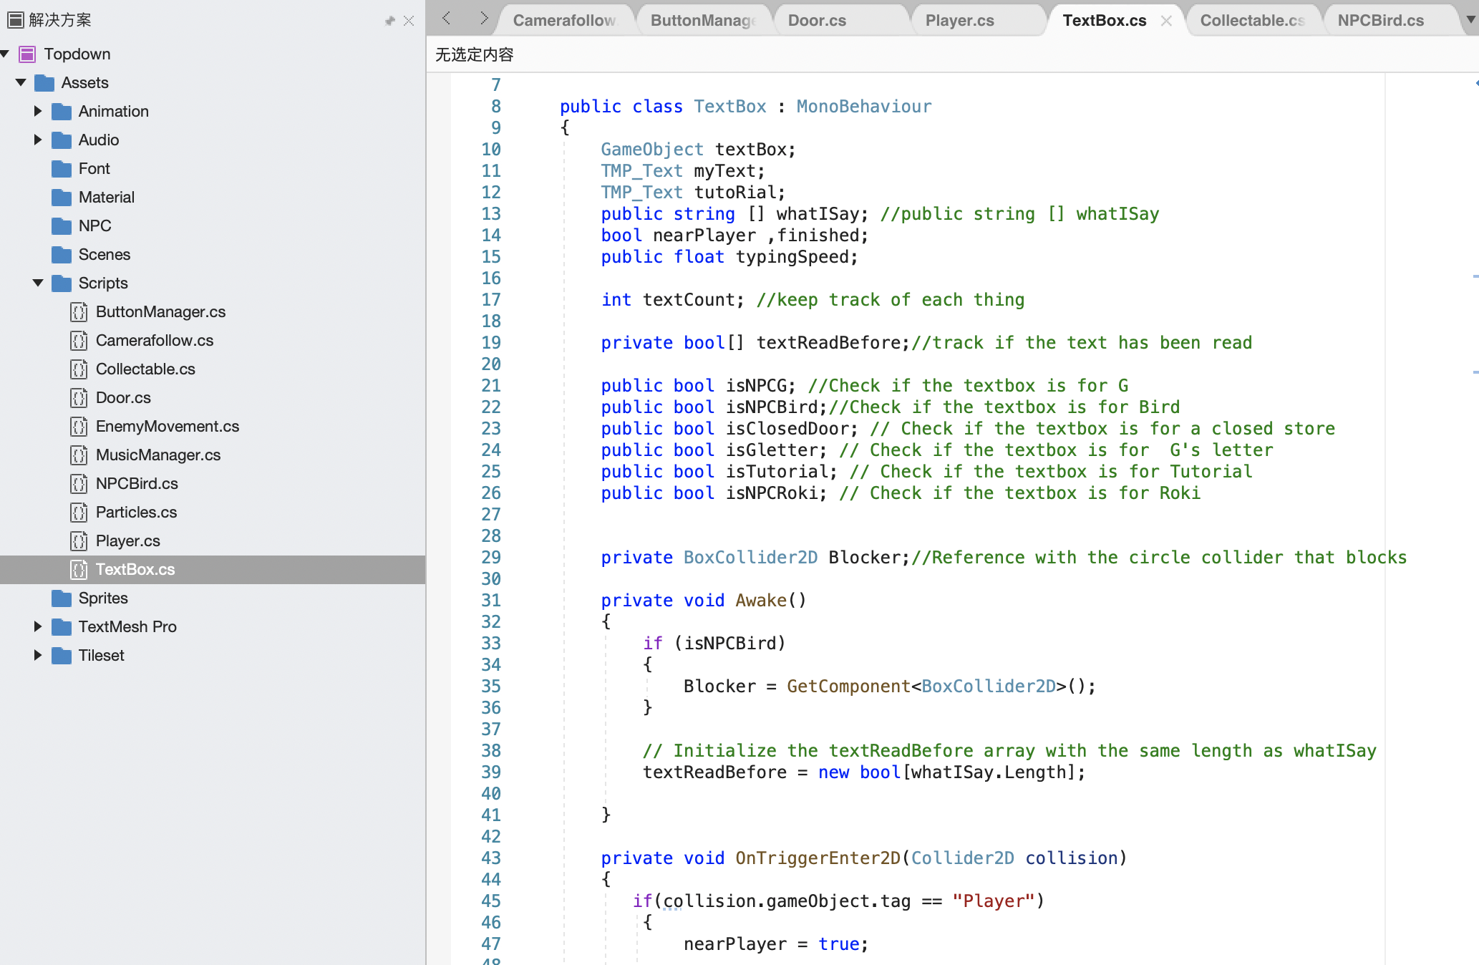Screen dimensions: 1479x965
Task: Switch to the Door.cs tab
Action: tap(817, 21)
